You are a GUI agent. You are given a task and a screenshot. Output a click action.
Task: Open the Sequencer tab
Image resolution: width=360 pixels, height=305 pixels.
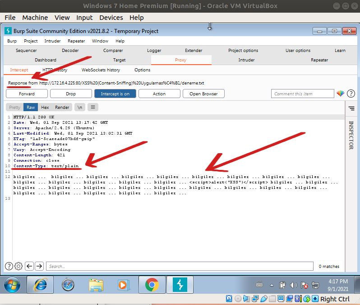[x=26, y=50]
